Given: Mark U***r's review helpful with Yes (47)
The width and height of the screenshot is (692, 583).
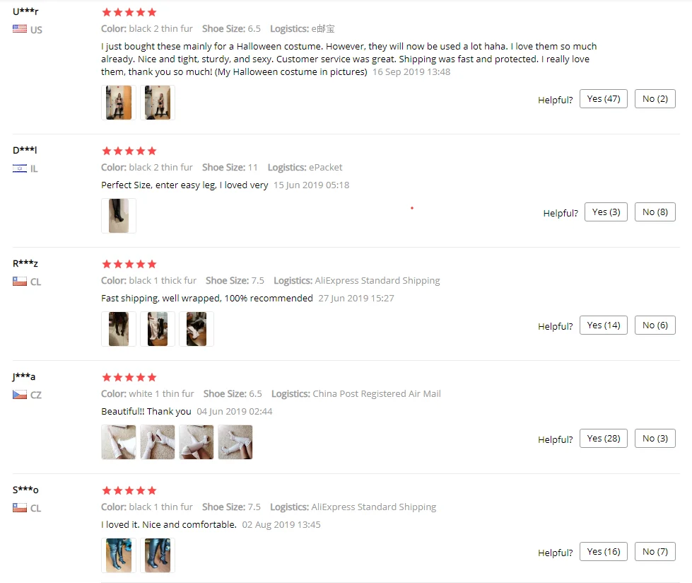Looking at the screenshot, I should click(x=604, y=99).
